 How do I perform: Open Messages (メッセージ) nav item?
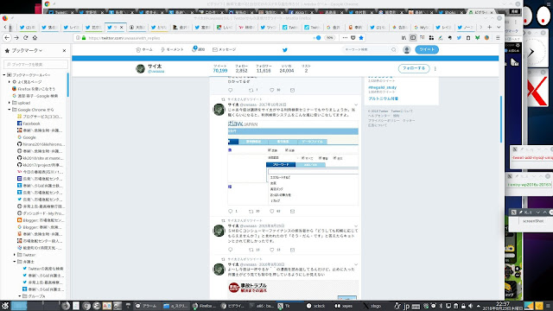pyautogui.click(x=225, y=50)
